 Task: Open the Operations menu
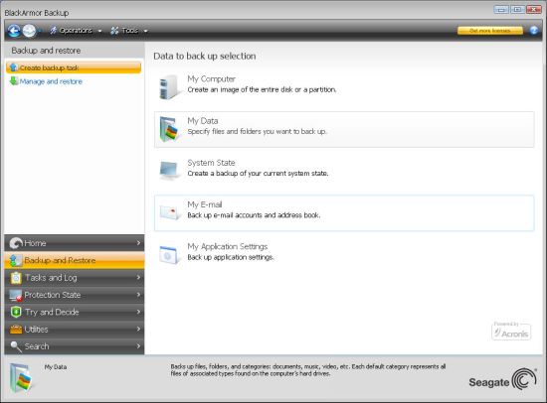click(76, 31)
